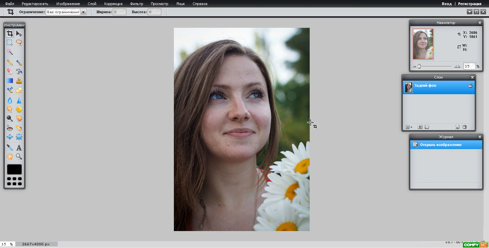The width and height of the screenshot is (489, 248).
Task: Choose the Hand pan tool
Action: (10, 157)
